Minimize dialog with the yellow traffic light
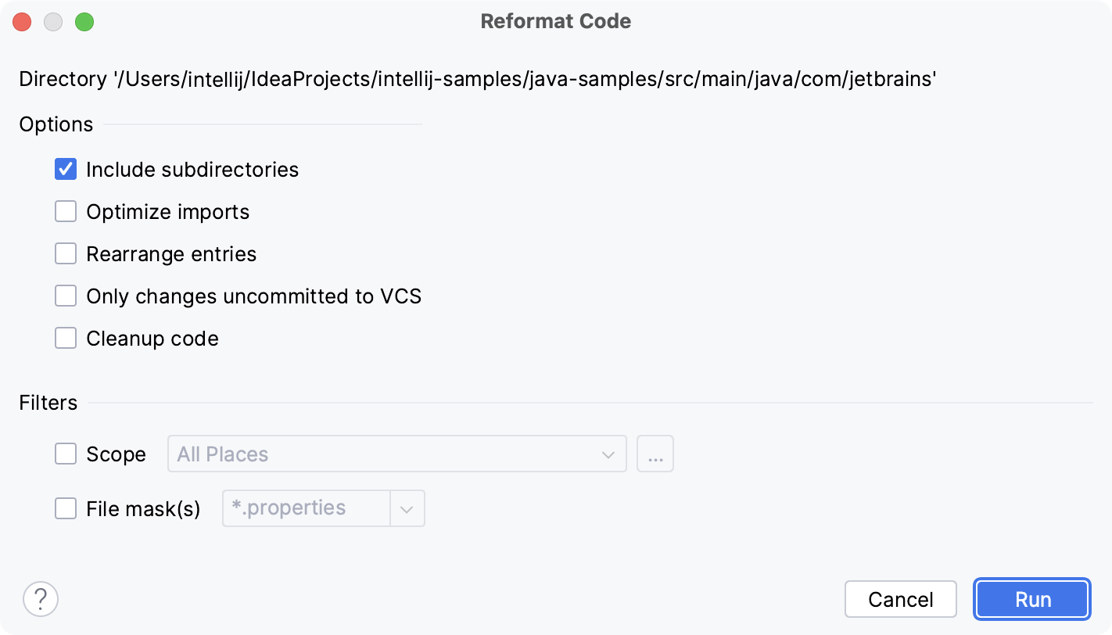The height and width of the screenshot is (635, 1112). 53,22
